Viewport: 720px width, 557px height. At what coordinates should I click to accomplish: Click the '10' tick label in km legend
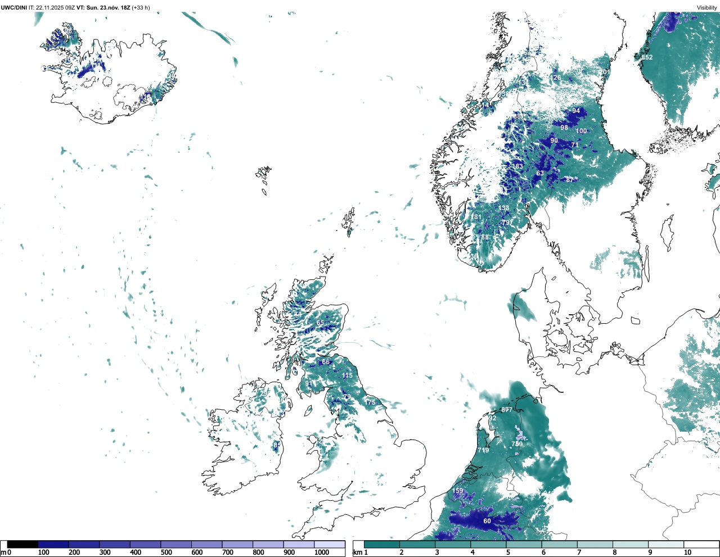pos(687,553)
